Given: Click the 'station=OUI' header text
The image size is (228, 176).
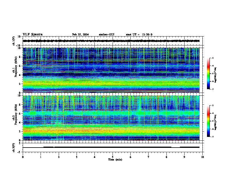Looking at the screenshot, I should click(107, 35).
